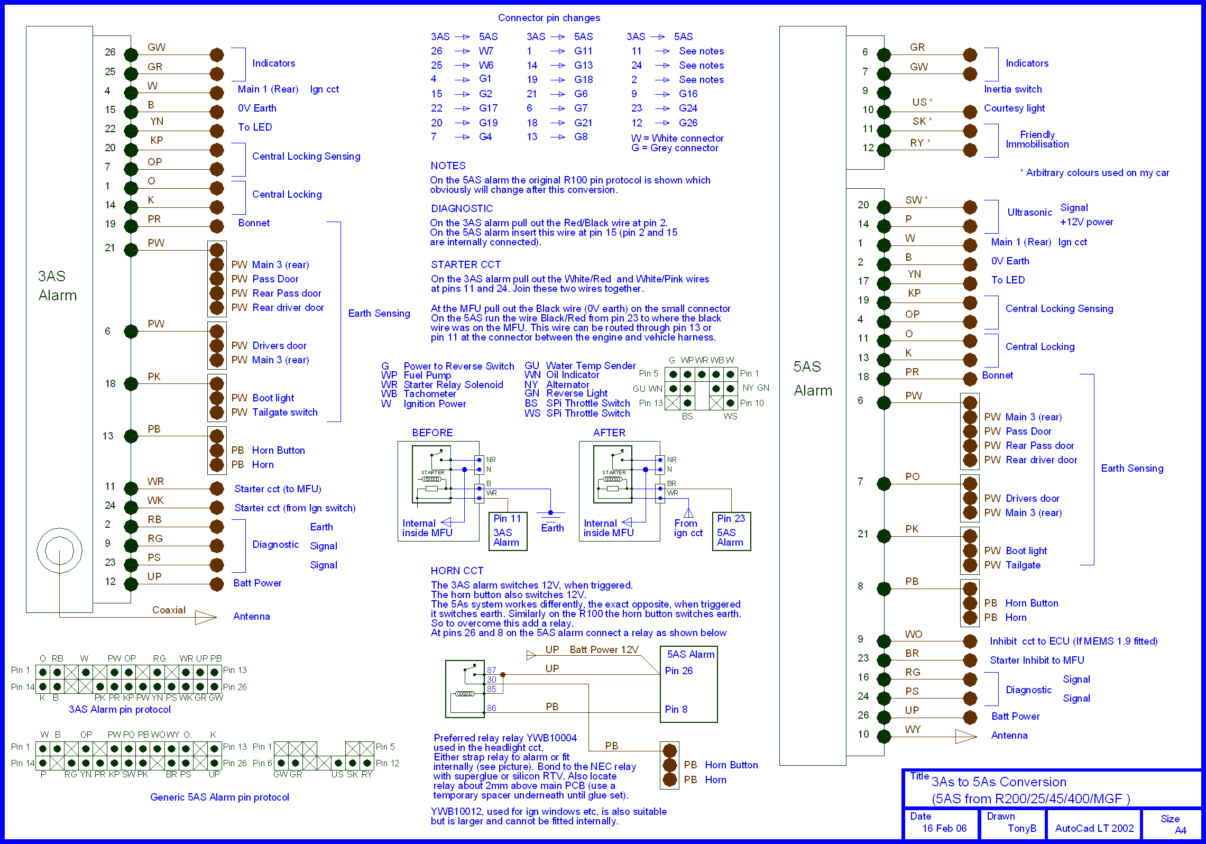This screenshot has height=844, width=1206.
Task: Click the "DIAGNOSTIC" section heading
Action: pos(462,208)
